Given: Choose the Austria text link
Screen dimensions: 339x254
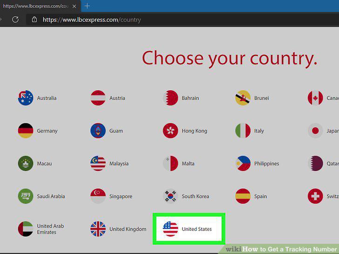Looking at the screenshot, I should tap(117, 98).
